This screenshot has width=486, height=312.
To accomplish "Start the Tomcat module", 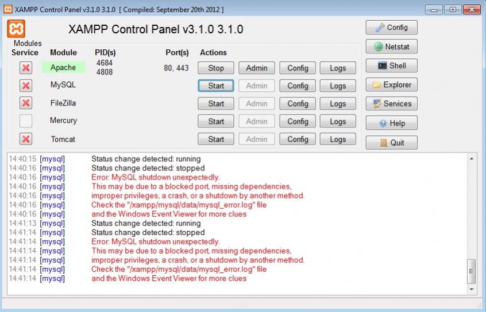I will tap(216, 139).
